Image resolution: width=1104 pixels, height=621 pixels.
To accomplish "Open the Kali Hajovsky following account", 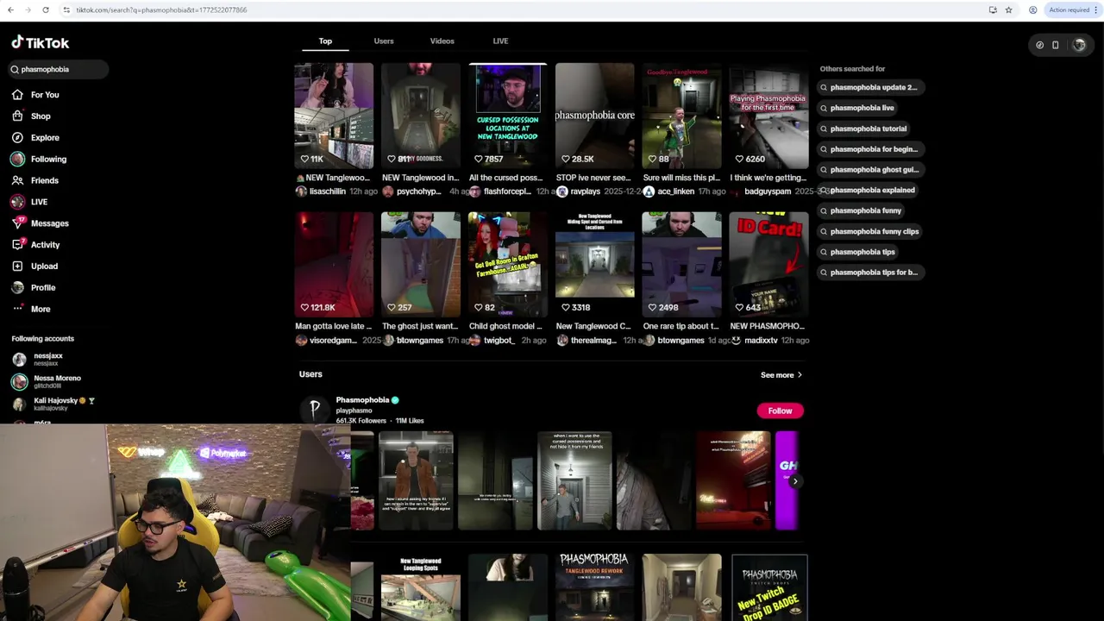I will [x=57, y=404].
